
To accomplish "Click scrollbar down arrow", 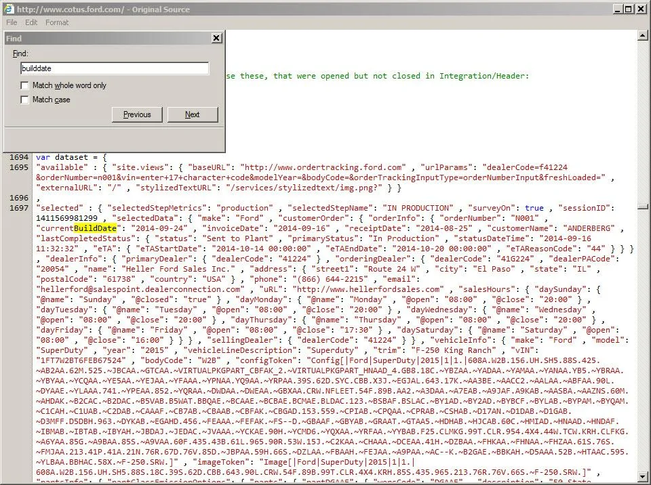I will [643, 477].
